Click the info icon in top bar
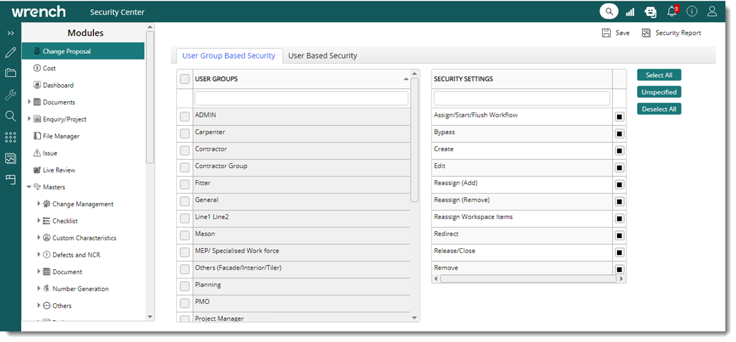 (691, 11)
